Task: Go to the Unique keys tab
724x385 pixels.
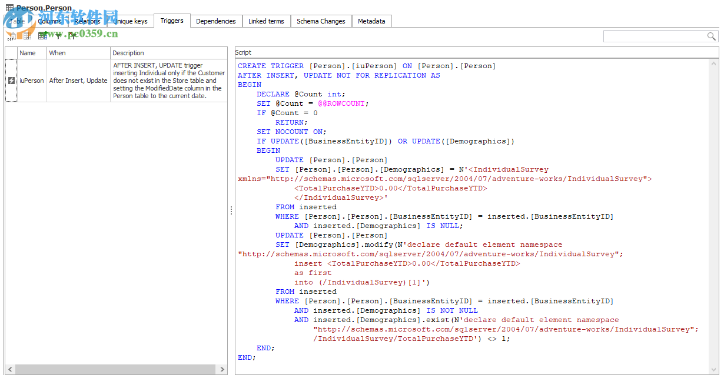Action: [130, 21]
